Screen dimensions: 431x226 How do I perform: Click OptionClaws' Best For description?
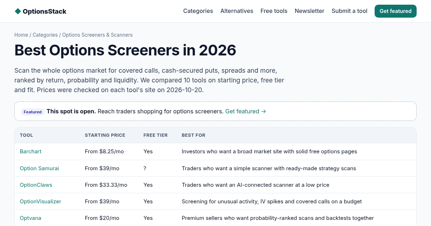click(255, 185)
